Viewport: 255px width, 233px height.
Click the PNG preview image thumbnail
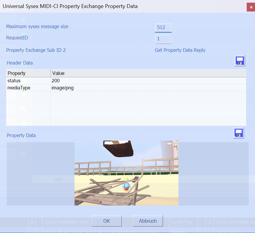tap(126, 173)
